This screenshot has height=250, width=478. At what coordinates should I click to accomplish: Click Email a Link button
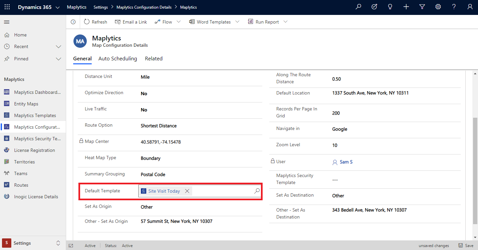[x=131, y=22]
